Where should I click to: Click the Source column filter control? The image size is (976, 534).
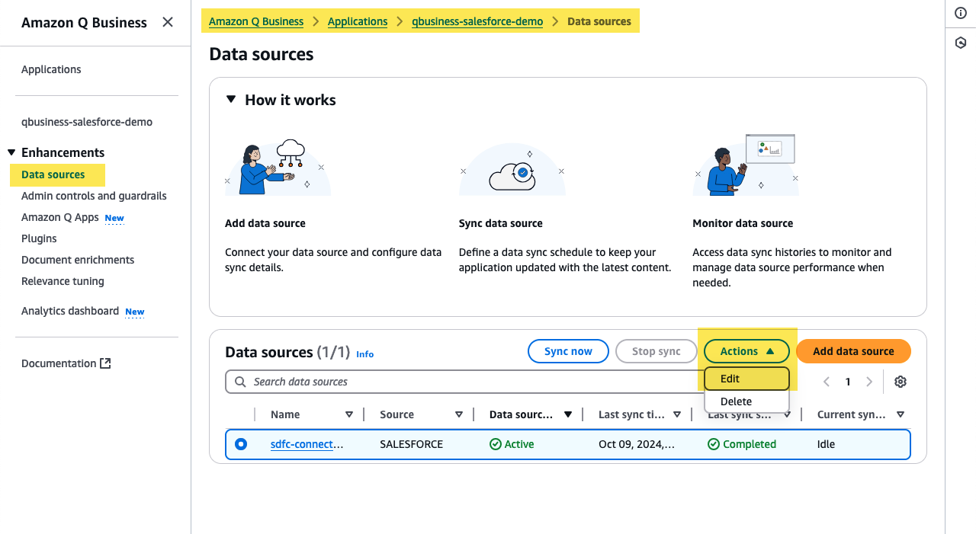[459, 414]
